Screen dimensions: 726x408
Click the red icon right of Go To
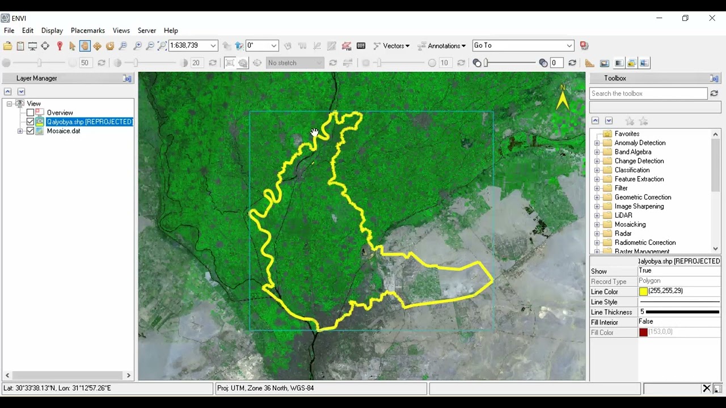click(584, 45)
